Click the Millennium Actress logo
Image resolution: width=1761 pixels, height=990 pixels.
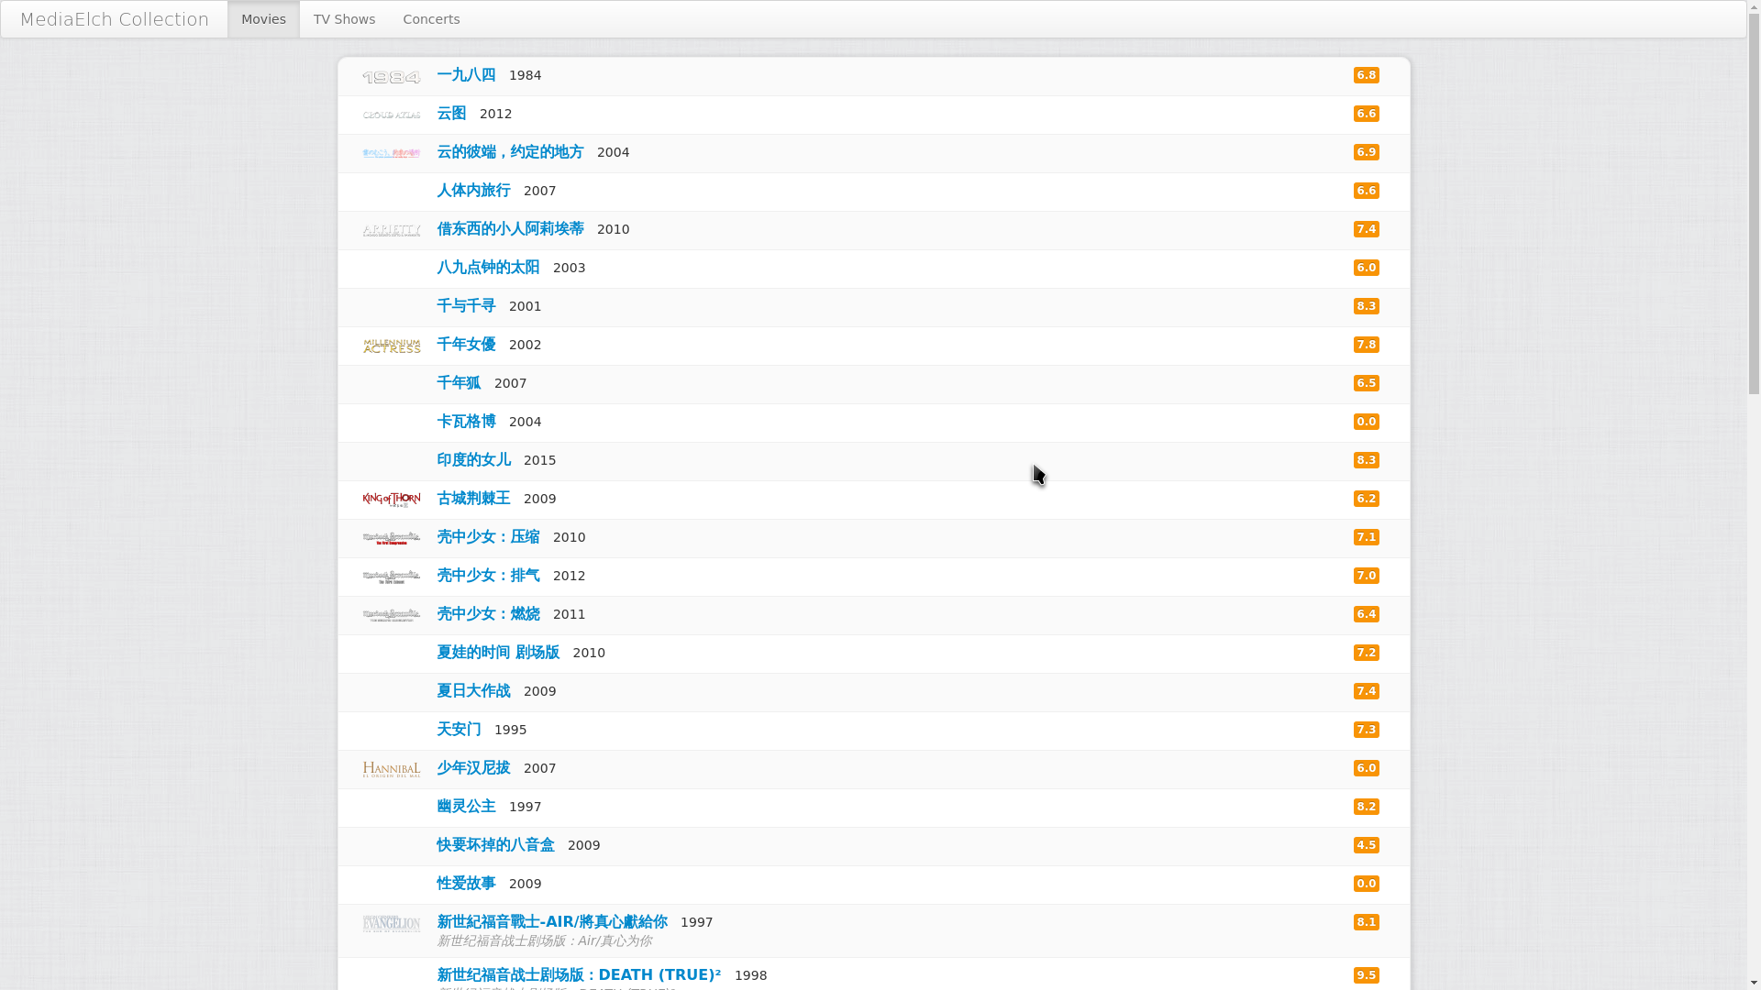point(391,346)
